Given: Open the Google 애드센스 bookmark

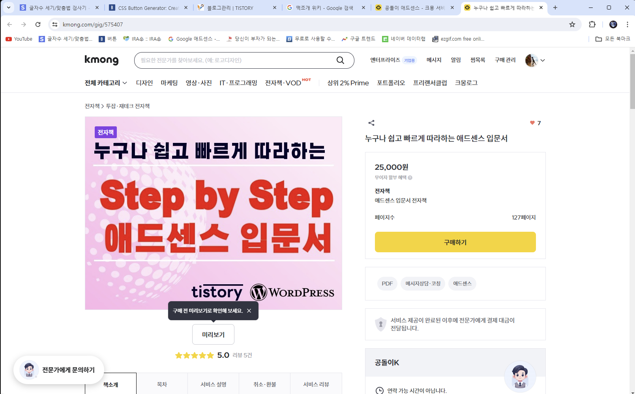Looking at the screenshot, I should pos(194,39).
